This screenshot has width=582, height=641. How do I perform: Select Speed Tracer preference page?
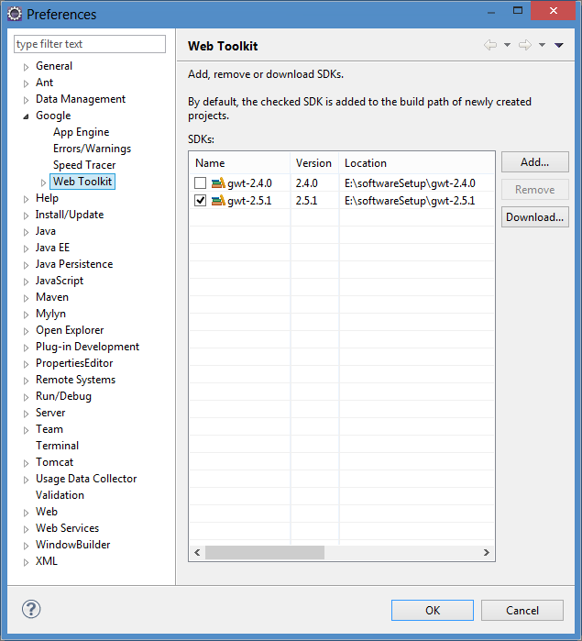(84, 165)
